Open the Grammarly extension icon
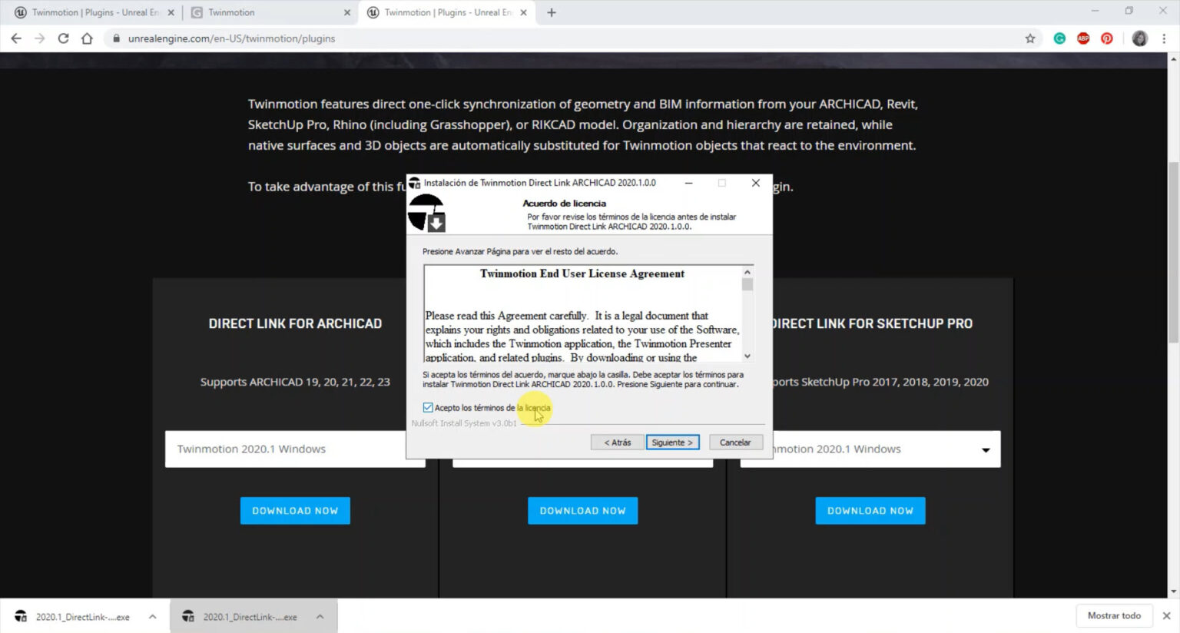Screen dimensions: 1180x633 click(x=1059, y=38)
